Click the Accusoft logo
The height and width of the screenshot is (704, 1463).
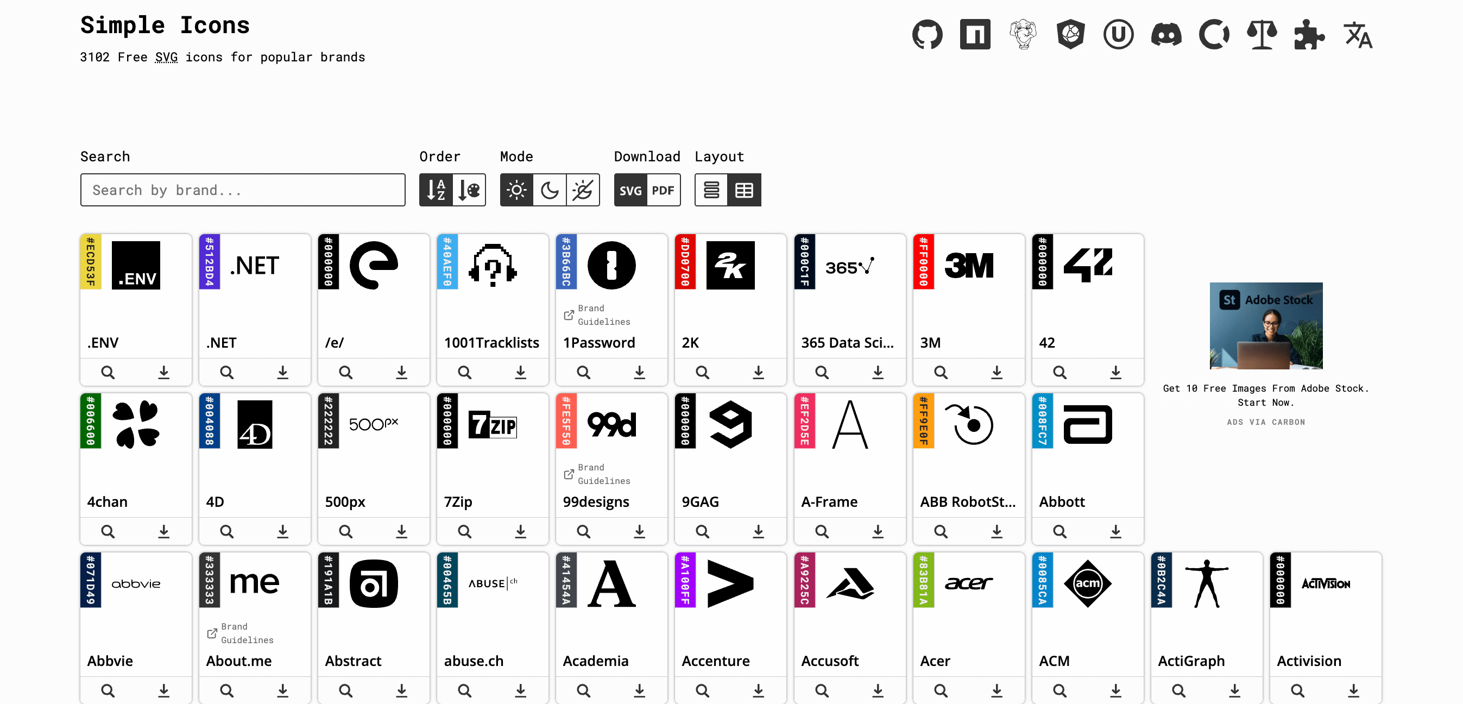point(850,583)
